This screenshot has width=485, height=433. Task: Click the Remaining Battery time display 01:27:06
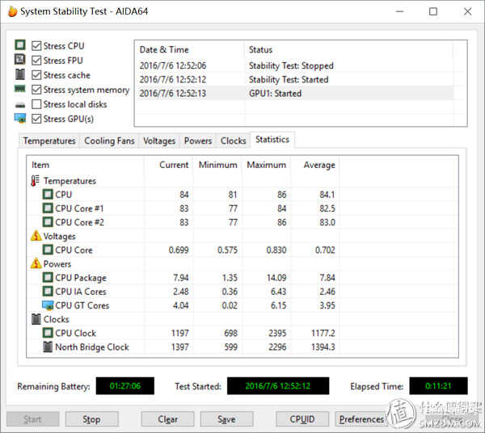pos(125,385)
